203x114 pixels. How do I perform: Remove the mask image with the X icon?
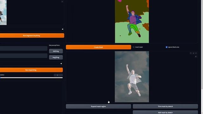[196, 53]
